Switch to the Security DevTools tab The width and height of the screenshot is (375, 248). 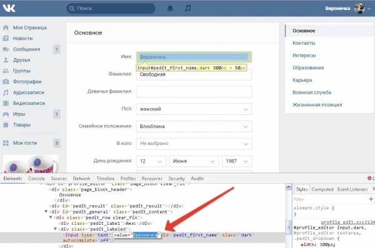click(176, 179)
